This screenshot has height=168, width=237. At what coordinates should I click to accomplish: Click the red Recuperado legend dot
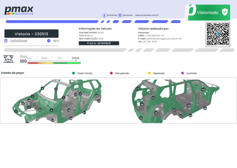111,73
